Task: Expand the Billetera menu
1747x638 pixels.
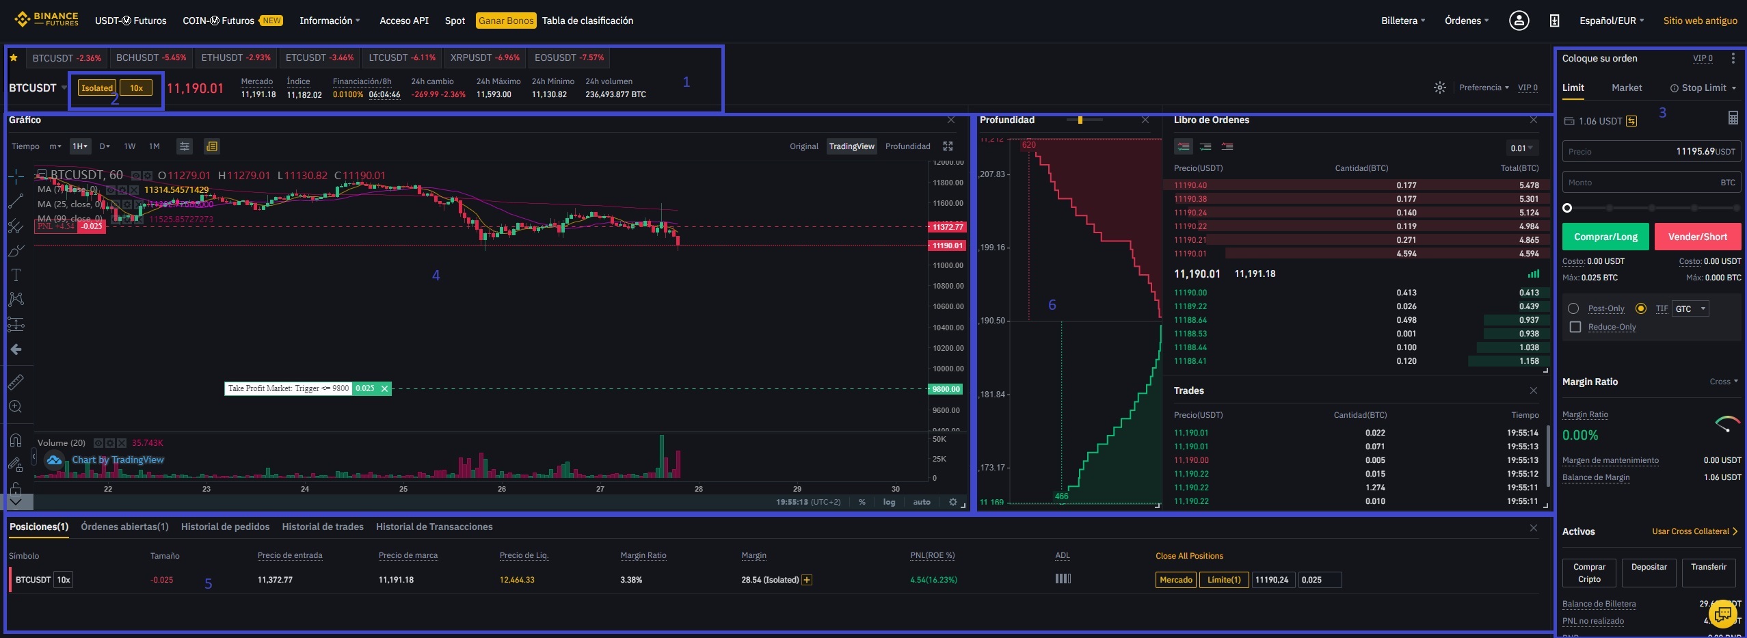Action: 1403,21
